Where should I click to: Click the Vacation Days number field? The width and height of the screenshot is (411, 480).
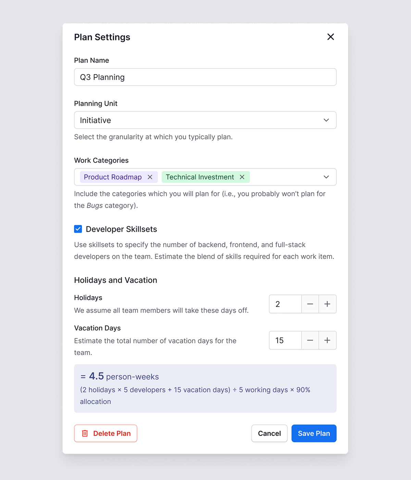click(x=285, y=340)
